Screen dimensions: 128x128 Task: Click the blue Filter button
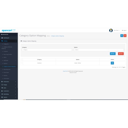point(113,54)
